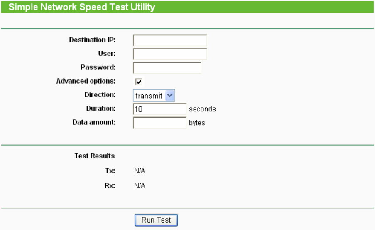Image resolution: width=375 pixels, height=230 pixels.
Task: Open the Direction dropdown showing transmit
Action: coord(154,96)
